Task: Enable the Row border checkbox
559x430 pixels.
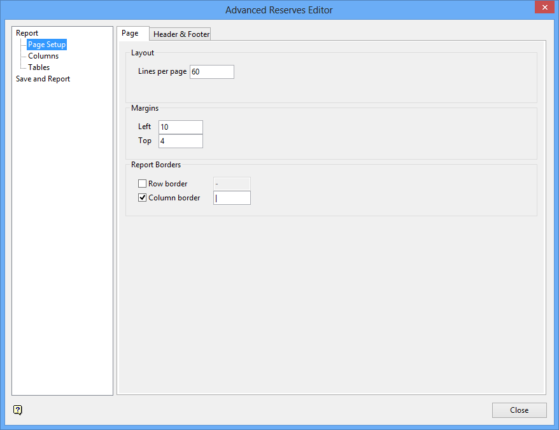Action: [143, 184]
